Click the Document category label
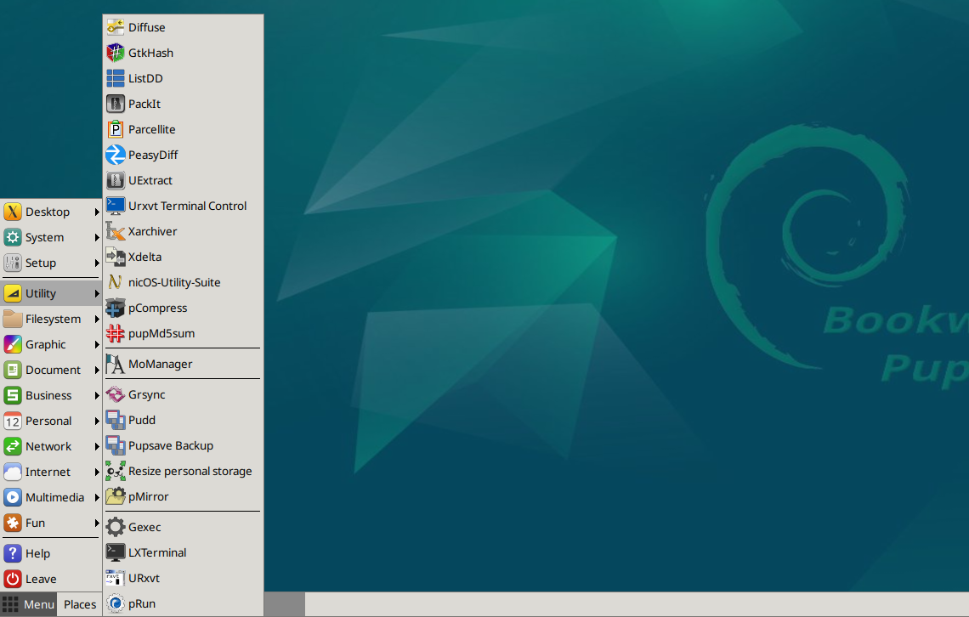Viewport: 969px width, 617px height. [x=54, y=370]
